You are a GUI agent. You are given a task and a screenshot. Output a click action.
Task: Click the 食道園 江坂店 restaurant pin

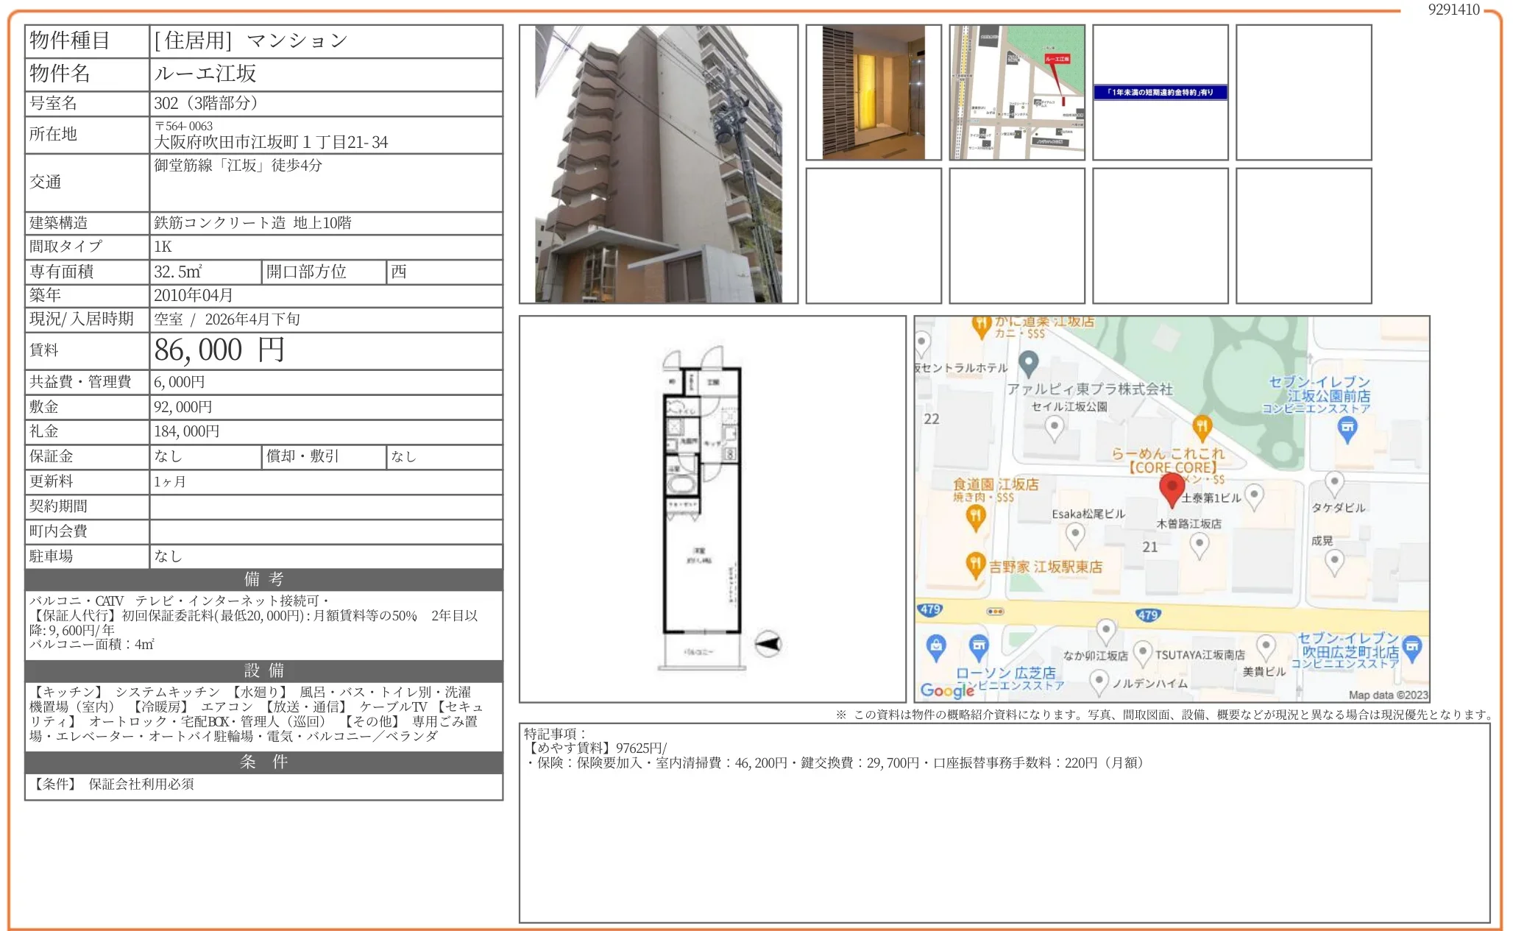(976, 517)
